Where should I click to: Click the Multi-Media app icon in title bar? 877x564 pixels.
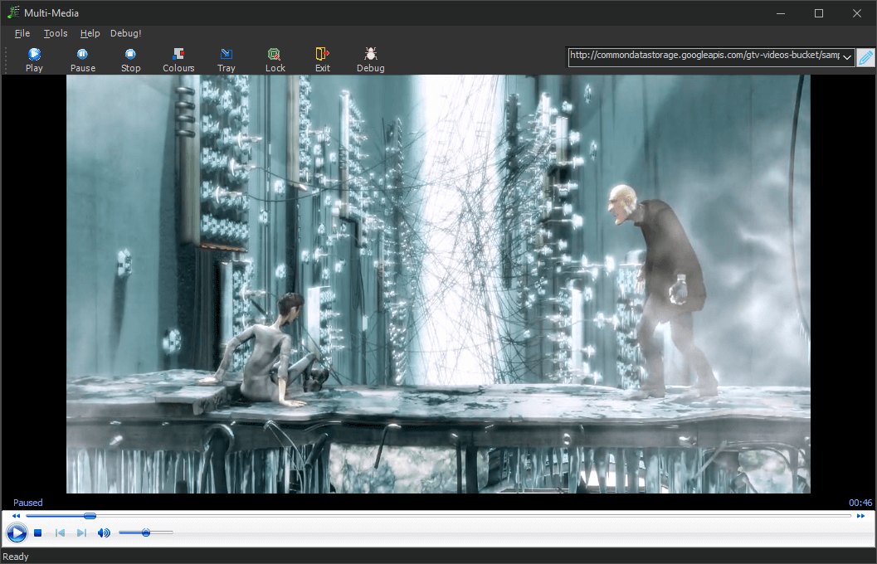point(13,12)
